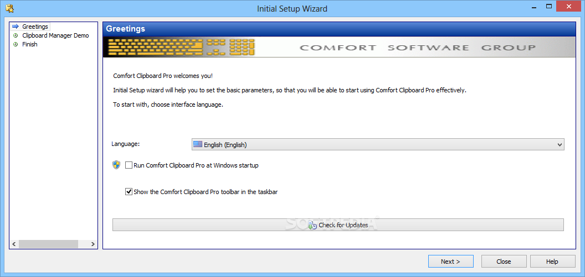Screen dimensions: 585x277
Task: Click the wizard icon in the title bar
Action: click(10, 8)
